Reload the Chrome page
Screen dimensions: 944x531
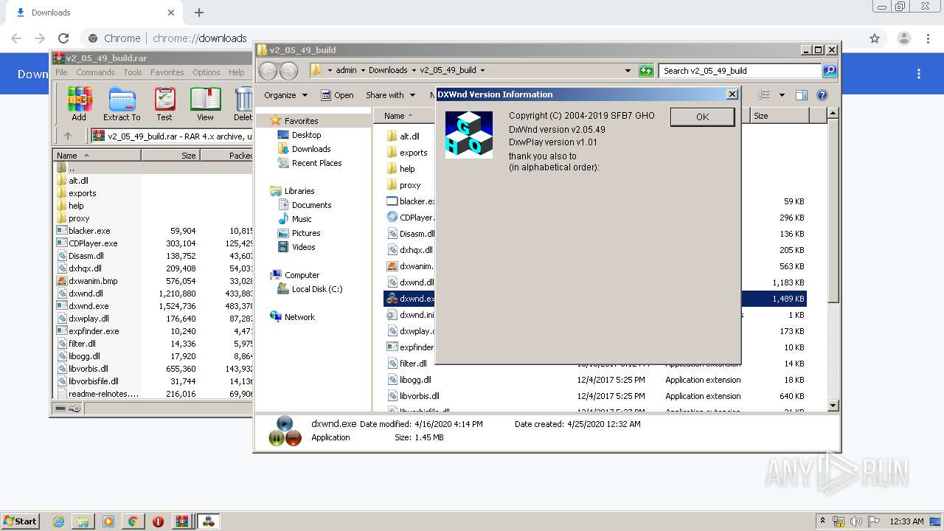point(63,38)
